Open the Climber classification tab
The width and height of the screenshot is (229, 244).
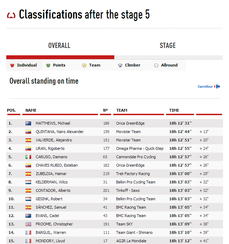133,65
